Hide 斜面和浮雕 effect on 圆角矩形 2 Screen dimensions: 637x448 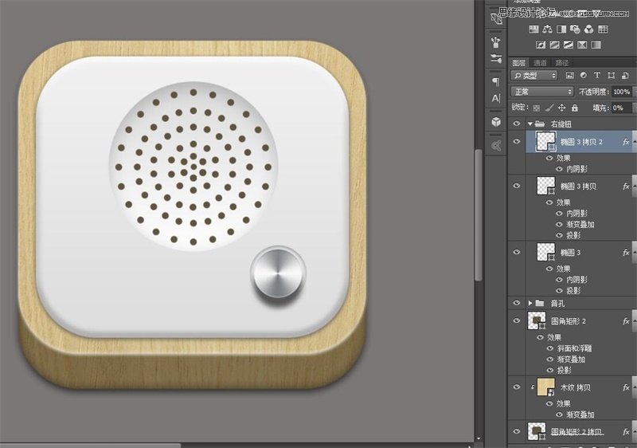[x=549, y=348]
